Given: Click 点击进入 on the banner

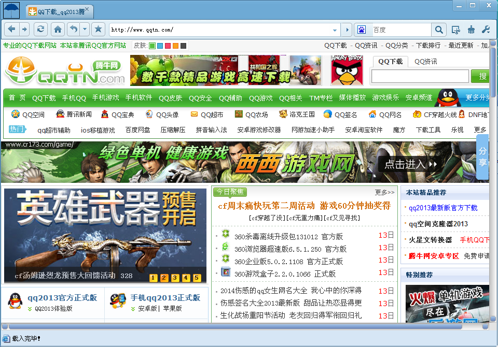Looking at the screenshot, I should tap(410, 164).
